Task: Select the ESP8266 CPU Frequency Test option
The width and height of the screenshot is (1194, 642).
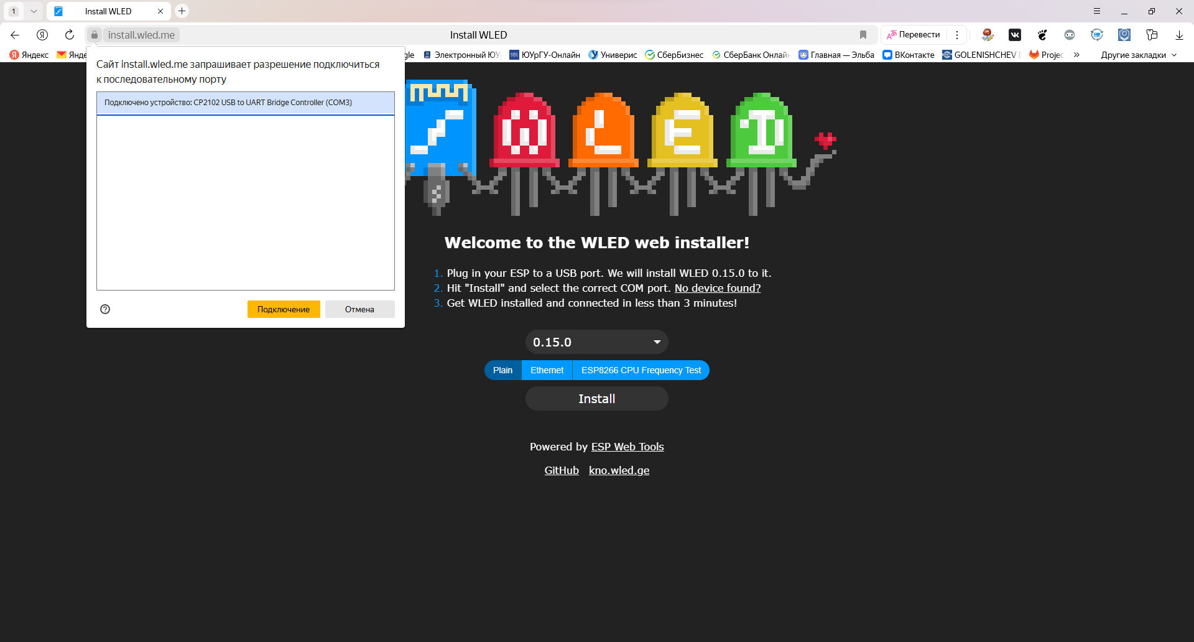Action: coord(641,370)
